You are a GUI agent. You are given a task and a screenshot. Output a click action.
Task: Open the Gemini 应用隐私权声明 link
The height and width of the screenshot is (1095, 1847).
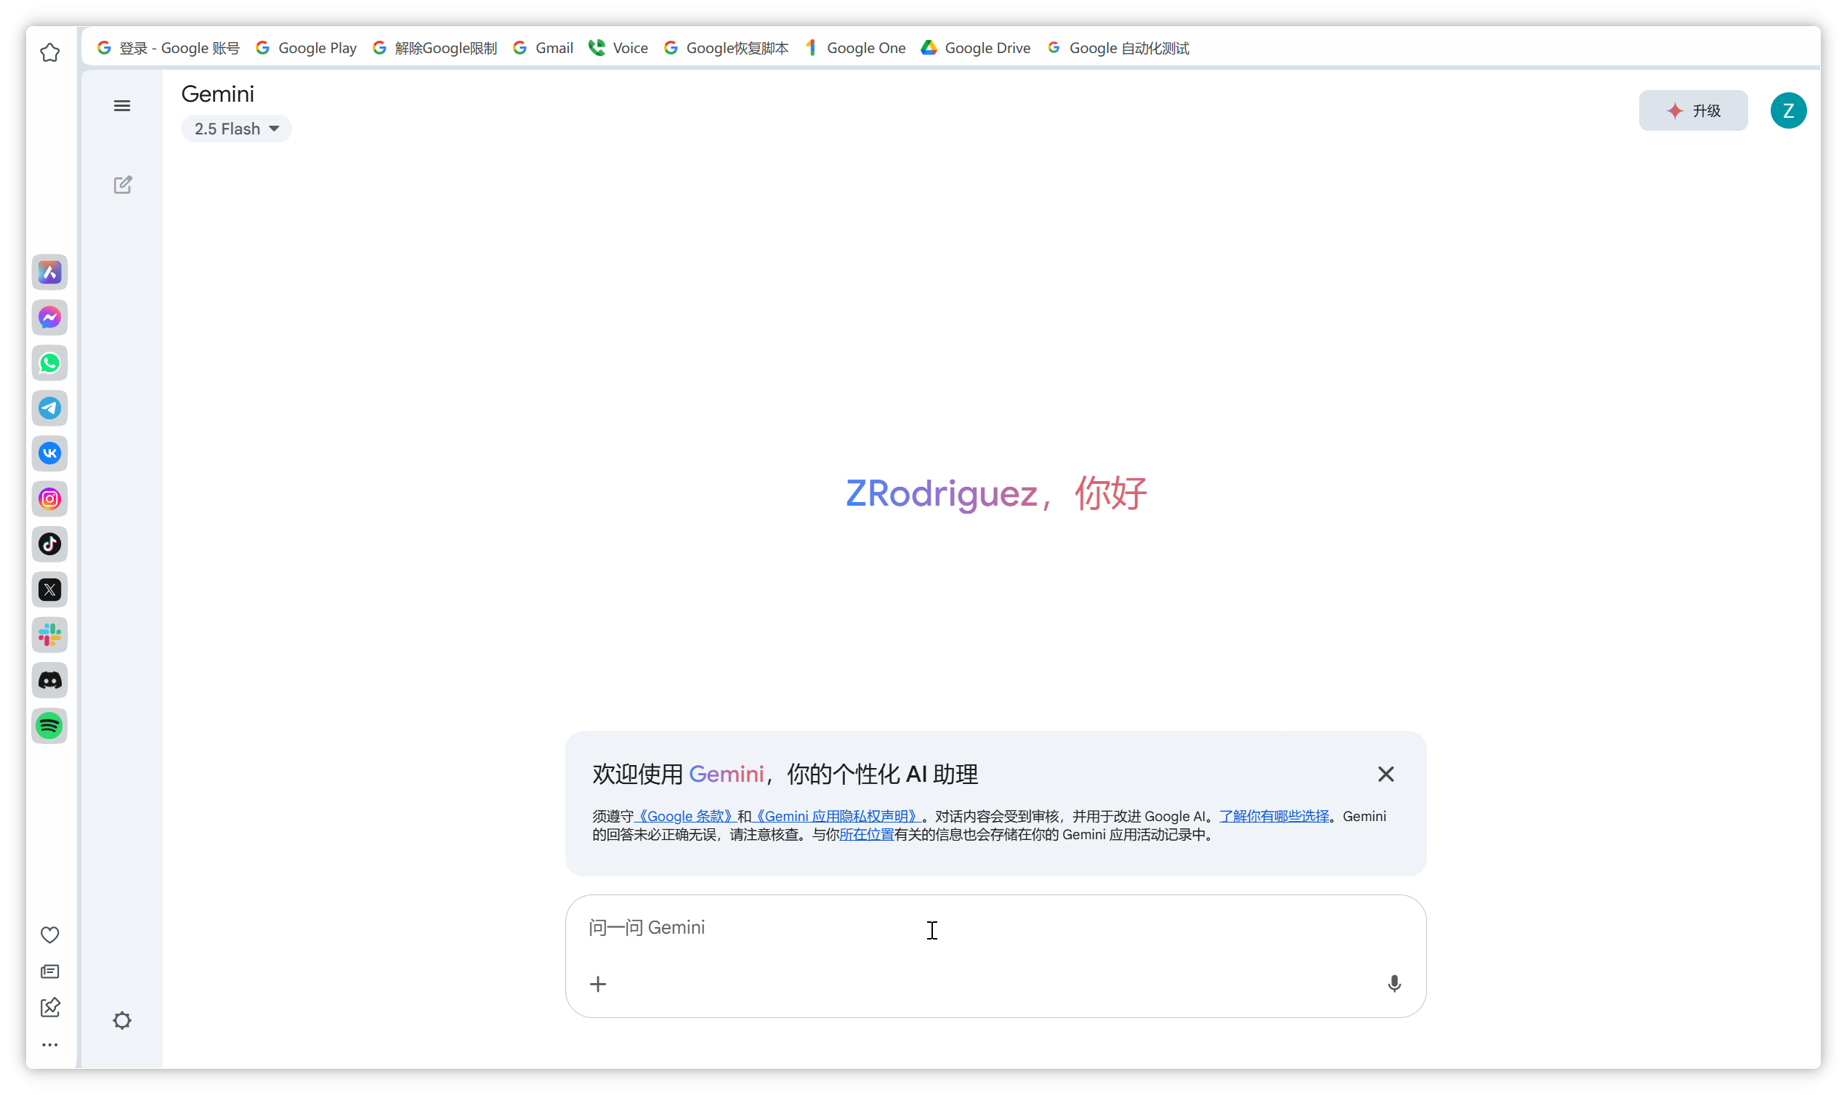[836, 816]
